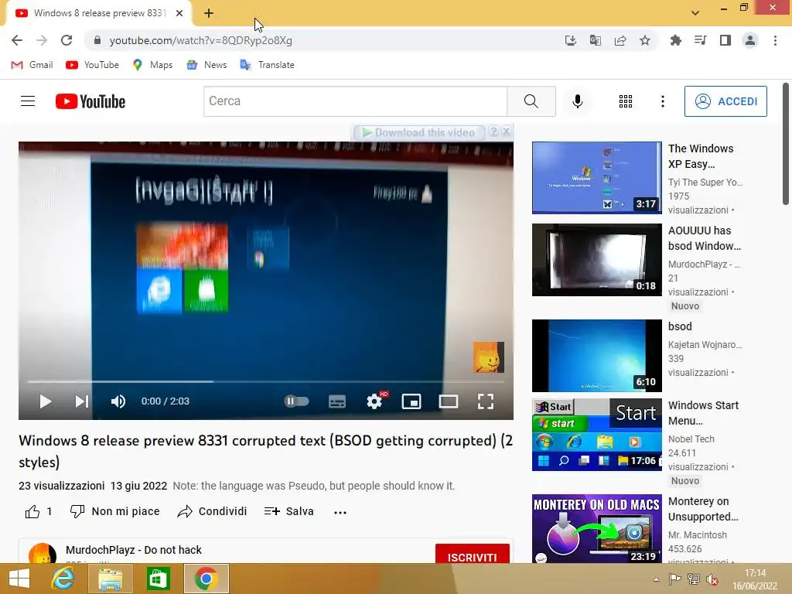Image resolution: width=792 pixels, height=594 pixels.
Task: Open the tab search chevron
Action: coord(695,13)
